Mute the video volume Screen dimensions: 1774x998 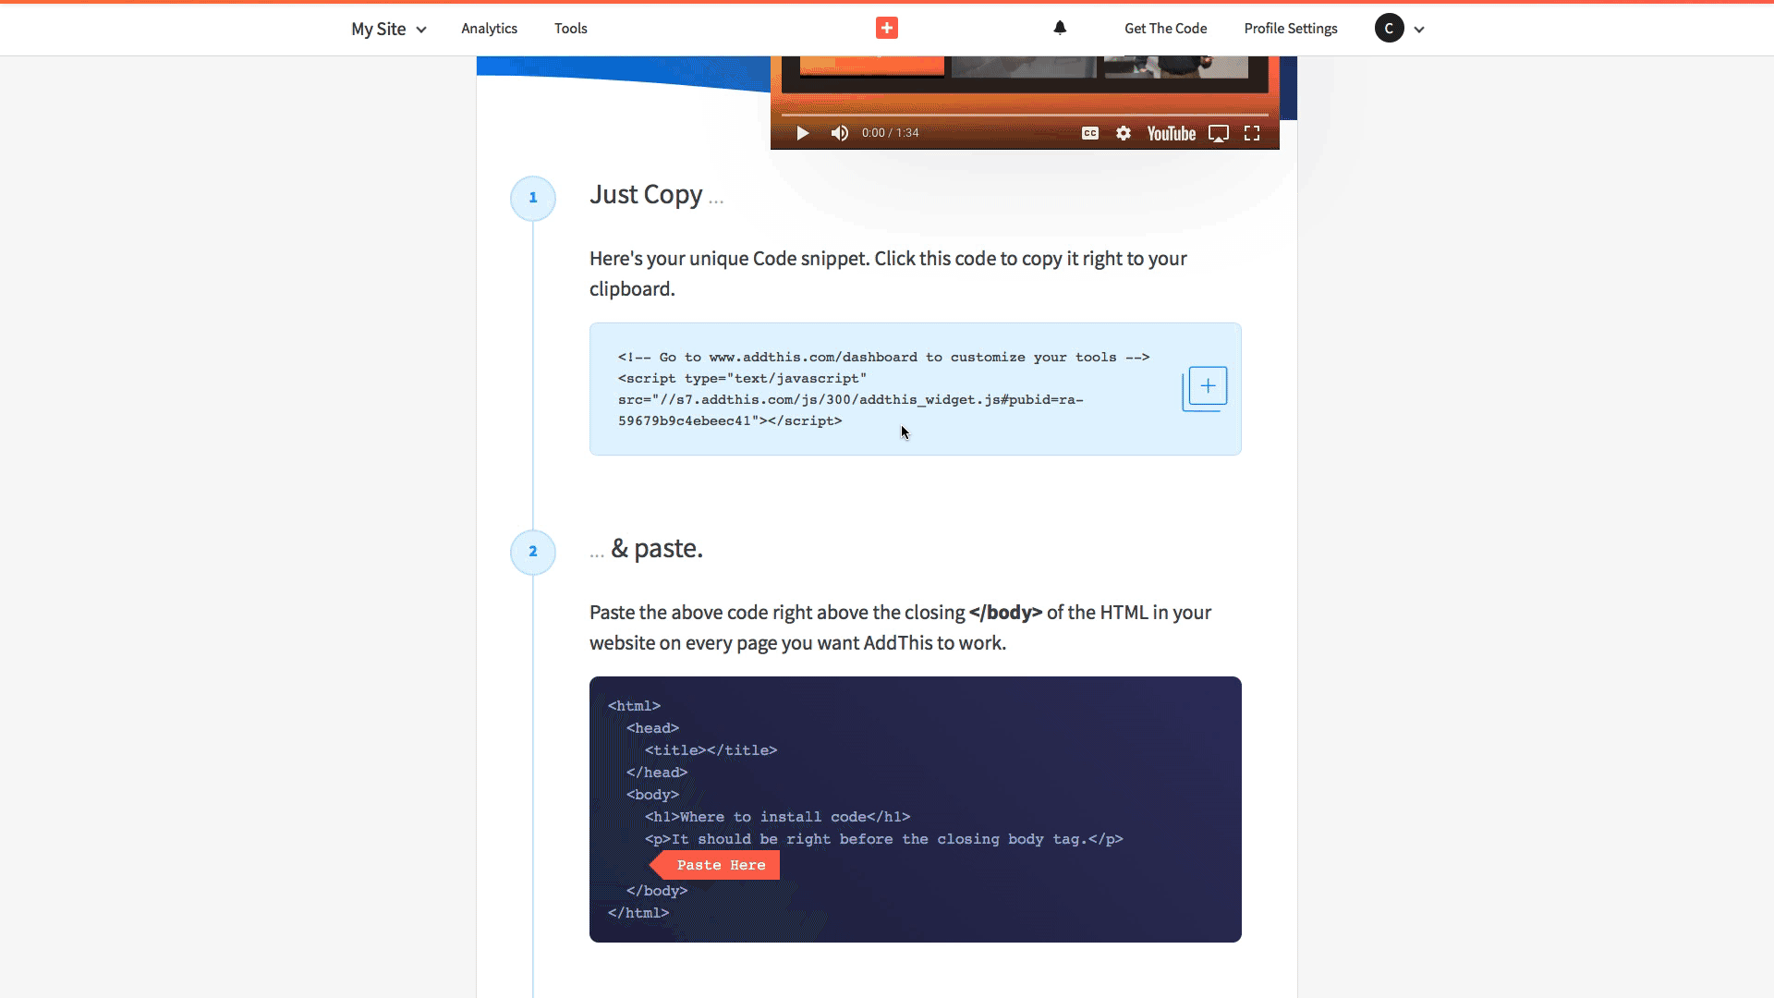[839, 133]
